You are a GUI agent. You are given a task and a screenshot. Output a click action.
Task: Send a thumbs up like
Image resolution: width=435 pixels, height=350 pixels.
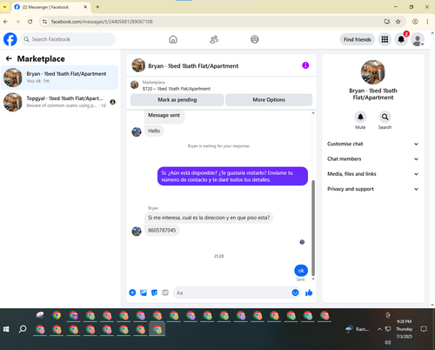click(x=309, y=293)
